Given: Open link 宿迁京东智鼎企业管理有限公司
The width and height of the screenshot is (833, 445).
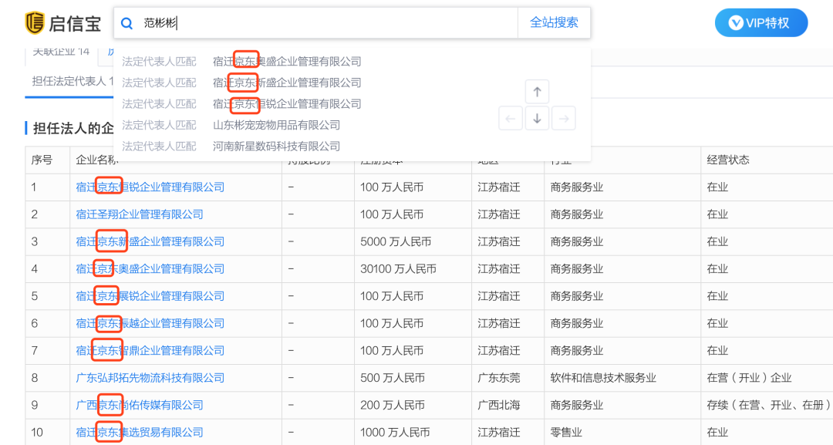Looking at the screenshot, I should point(150,350).
